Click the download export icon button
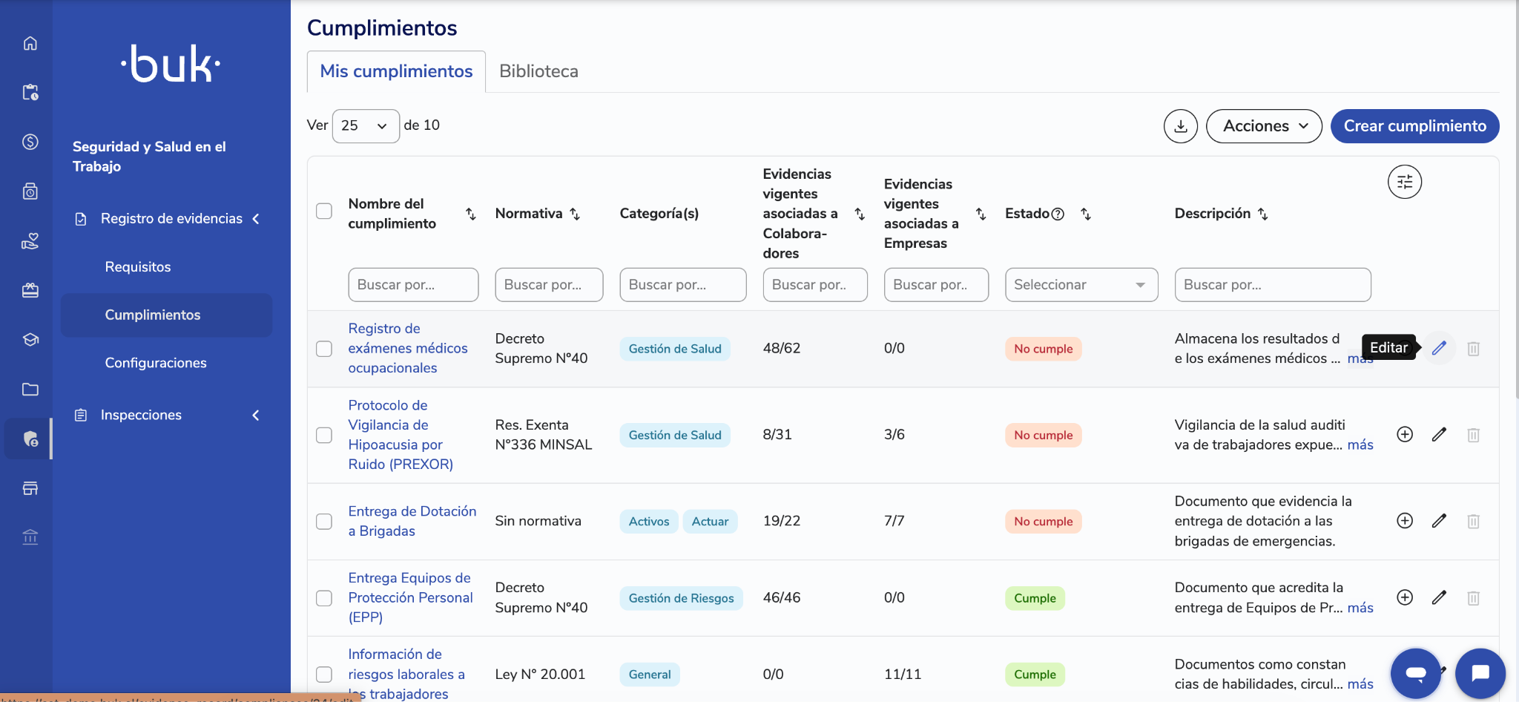 click(x=1181, y=126)
